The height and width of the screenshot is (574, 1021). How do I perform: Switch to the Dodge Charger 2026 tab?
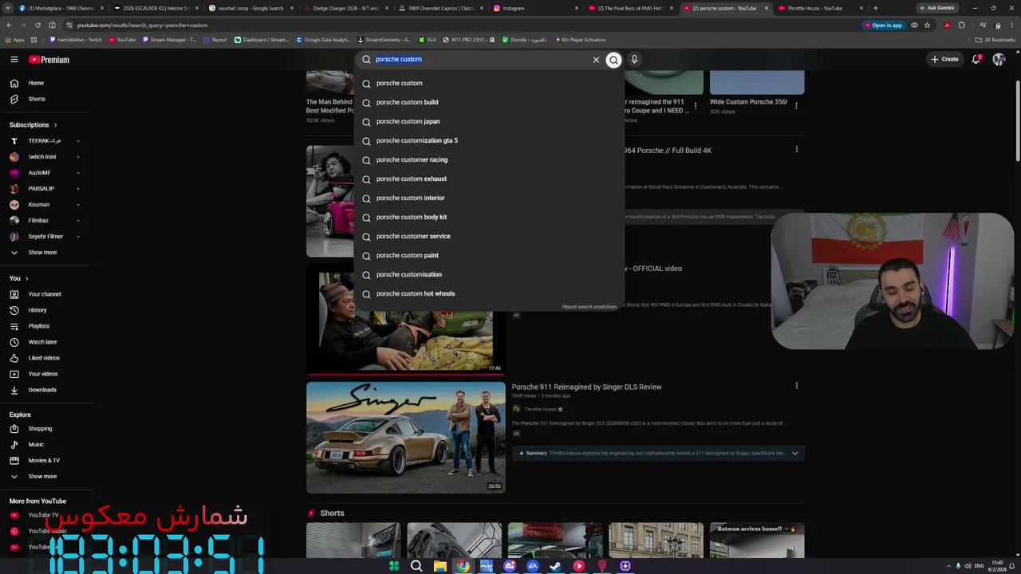345,8
